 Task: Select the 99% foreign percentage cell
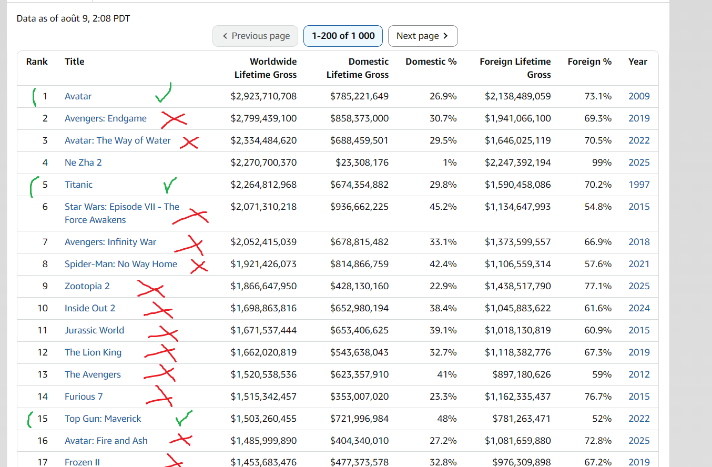tap(602, 163)
